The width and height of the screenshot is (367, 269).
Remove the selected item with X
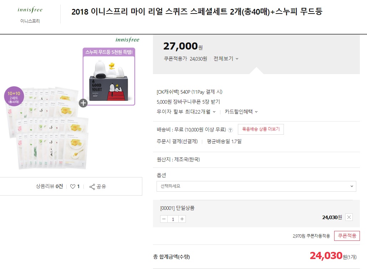click(x=349, y=217)
